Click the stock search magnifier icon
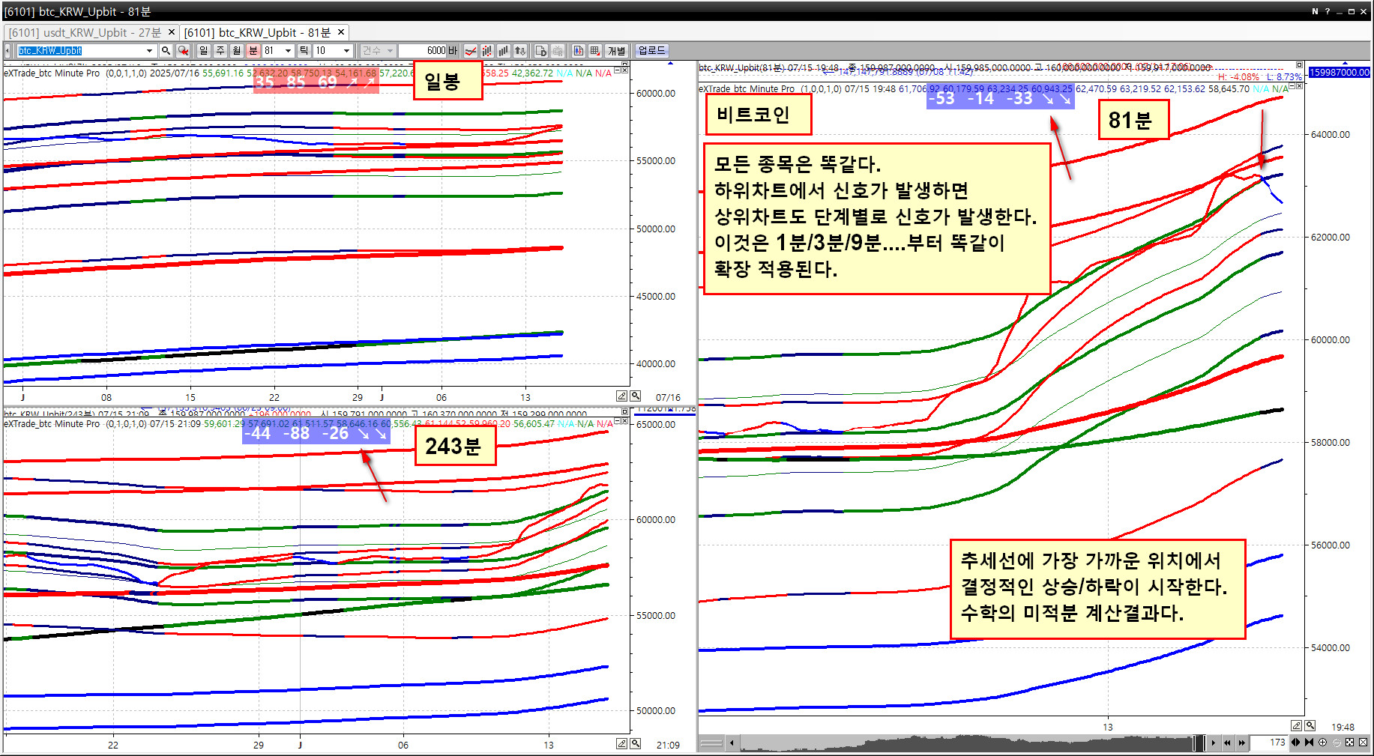This screenshot has width=1374, height=756. (x=166, y=50)
